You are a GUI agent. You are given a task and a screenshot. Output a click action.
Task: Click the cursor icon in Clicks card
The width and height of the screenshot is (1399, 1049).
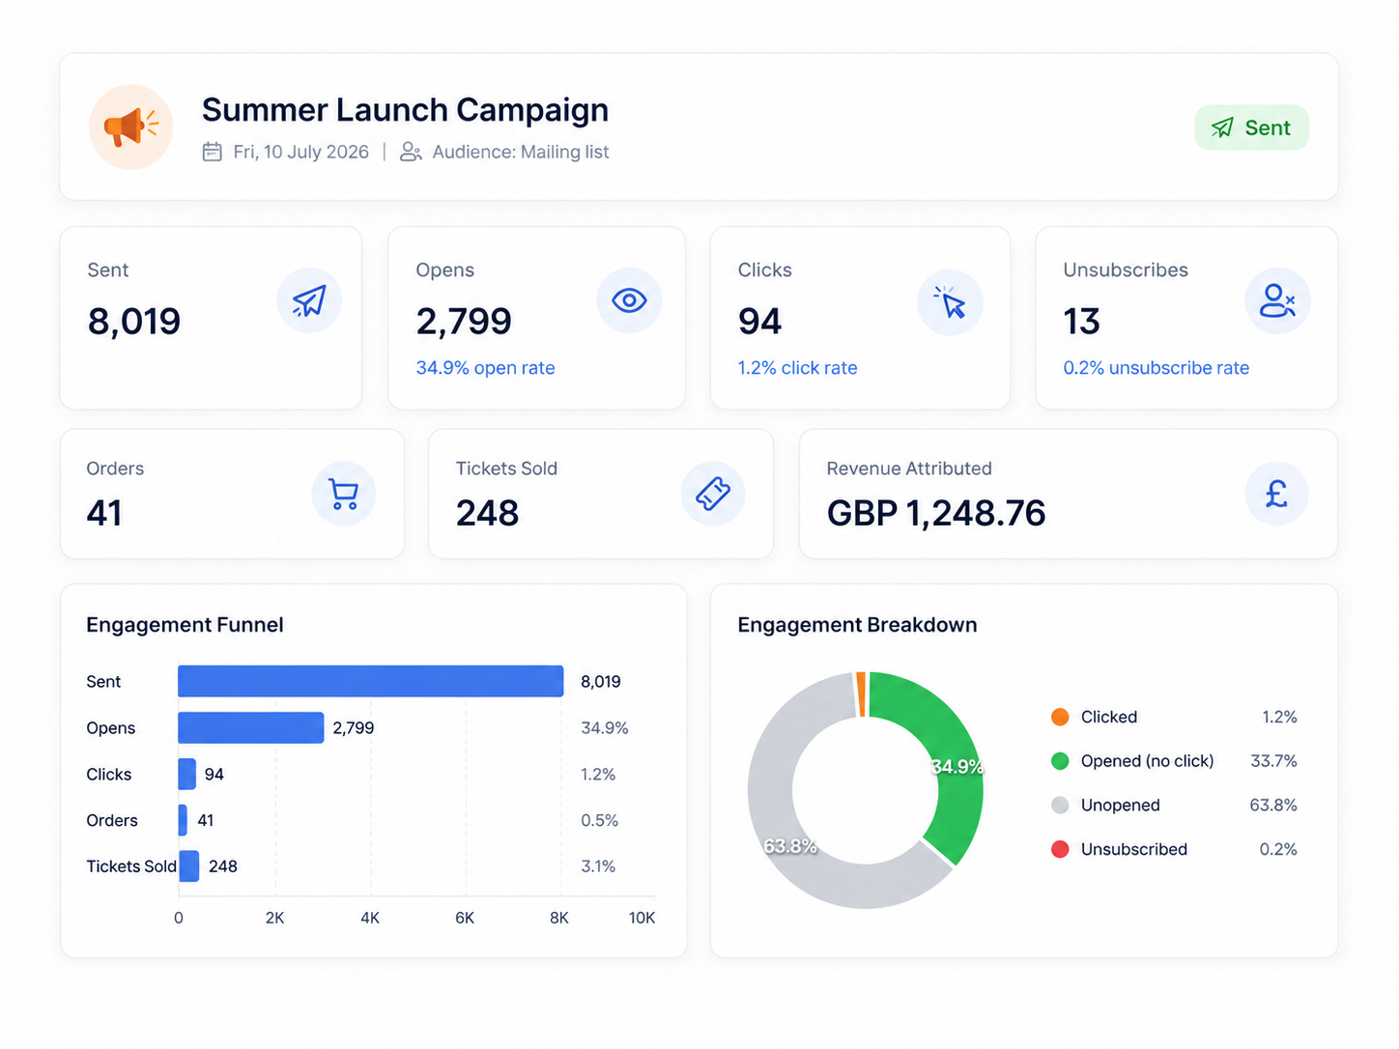950,301
